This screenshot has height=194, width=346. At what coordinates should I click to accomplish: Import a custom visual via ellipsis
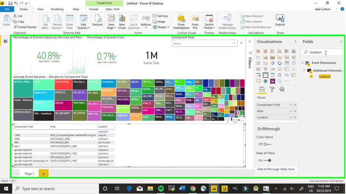pos(287,81)
